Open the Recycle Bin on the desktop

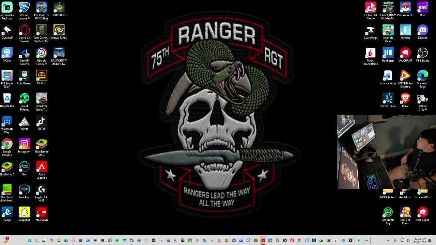(x=7, y=101)
